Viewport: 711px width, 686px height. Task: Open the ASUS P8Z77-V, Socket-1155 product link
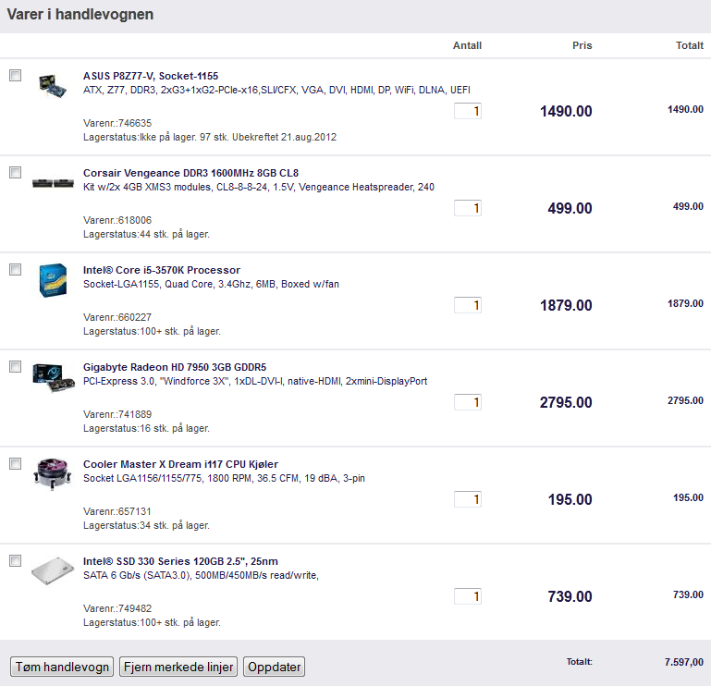(151, 76)
